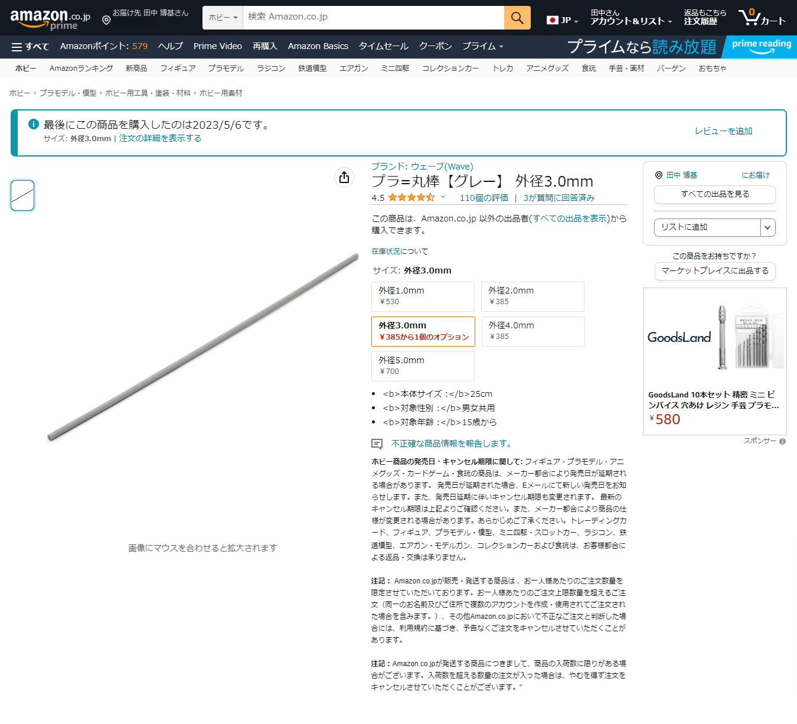Viewport: 797px width, 724px height.
Task: Click the report incorrect info speech icon
Action: pyautogui.click(x=377, y=443)
